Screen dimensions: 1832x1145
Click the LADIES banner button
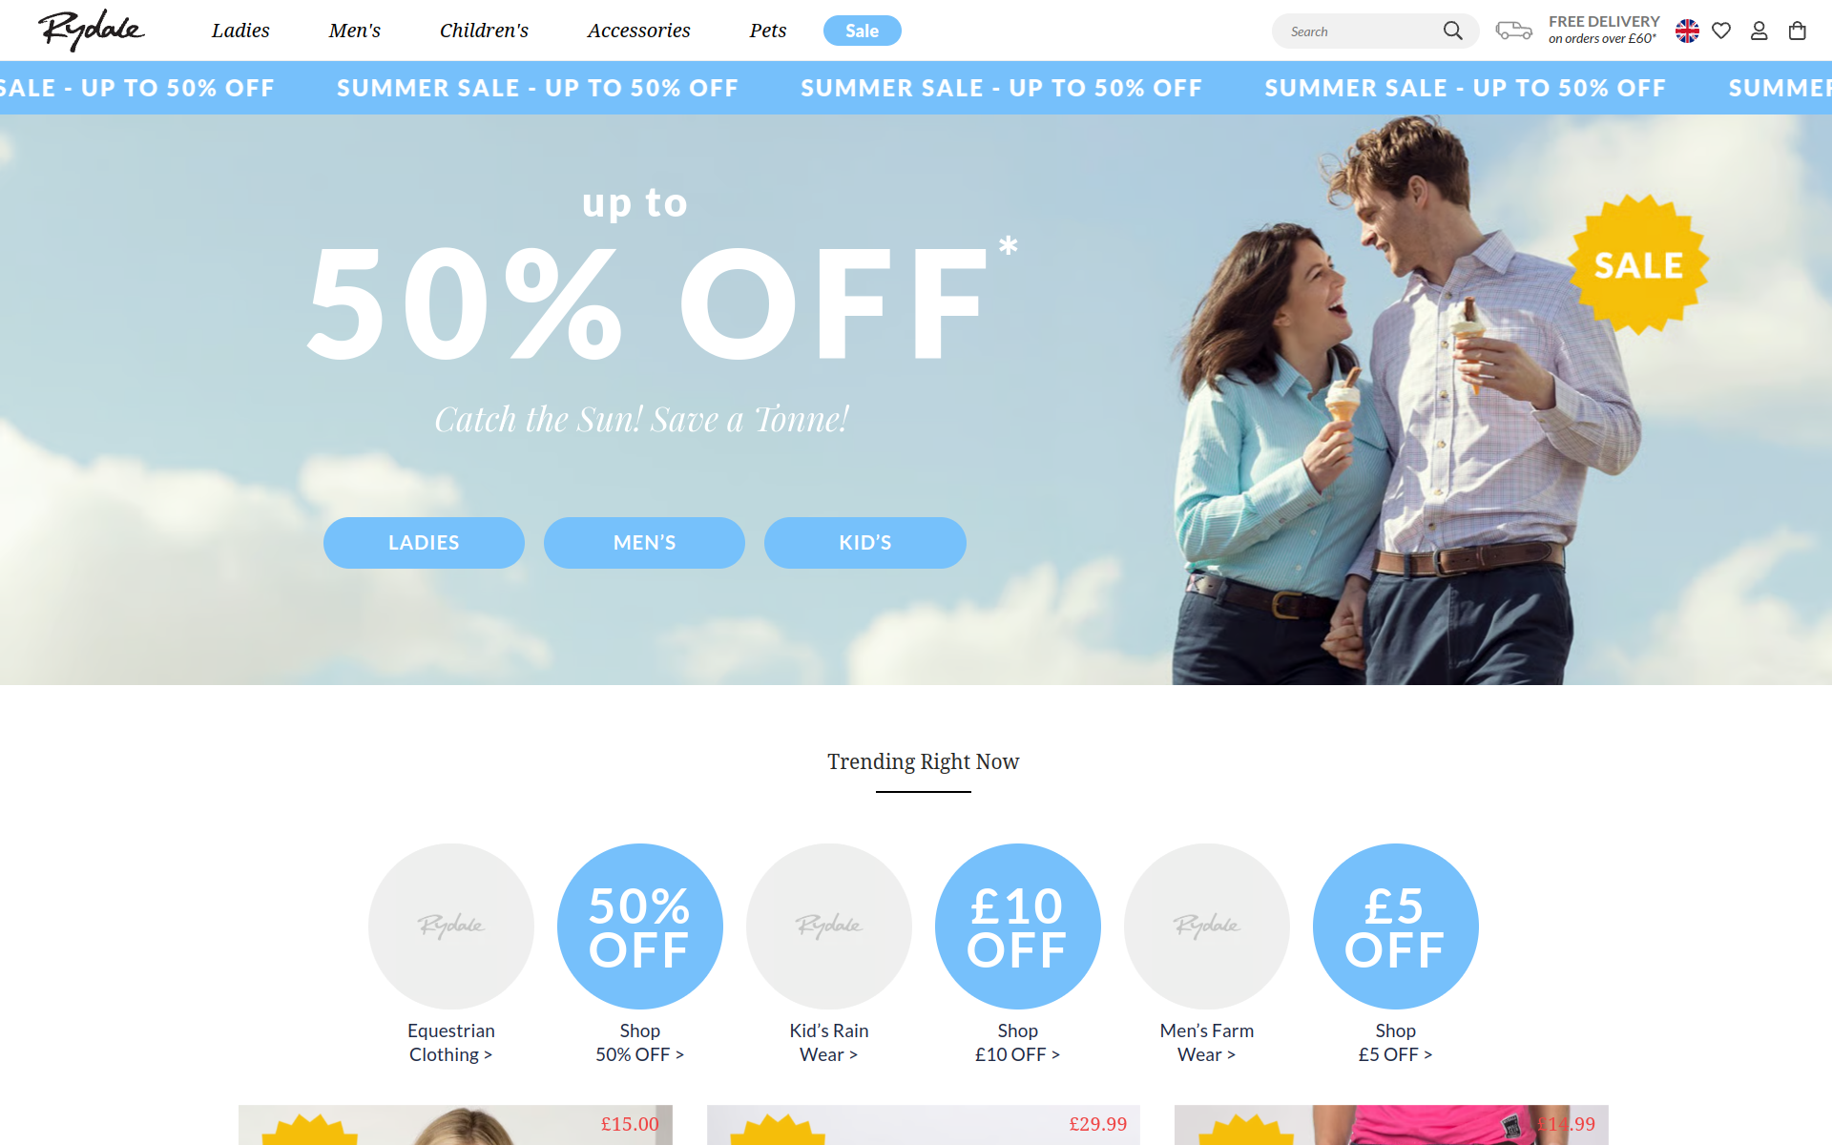click(x=424, y=543)
